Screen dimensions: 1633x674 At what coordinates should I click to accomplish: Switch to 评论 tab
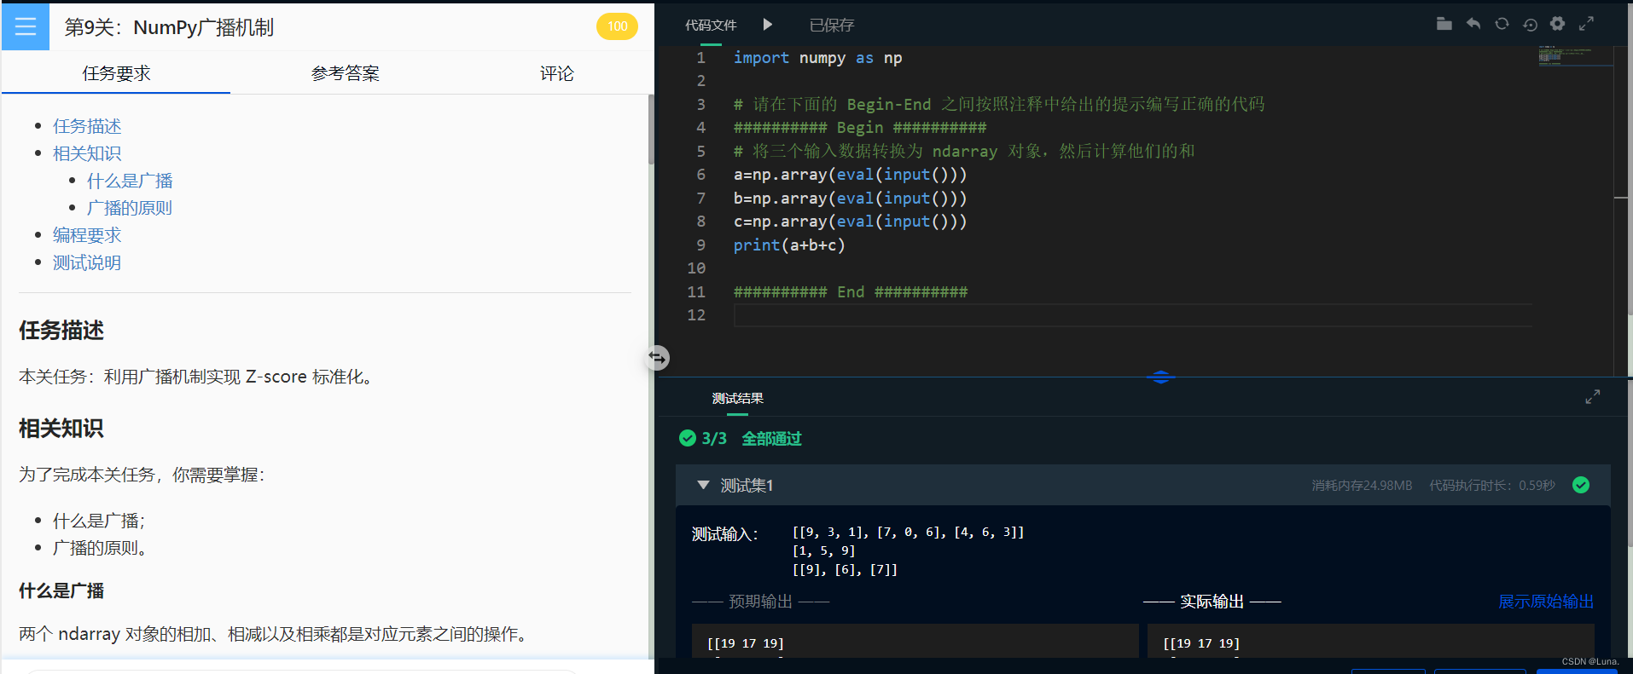pos(556,73)
